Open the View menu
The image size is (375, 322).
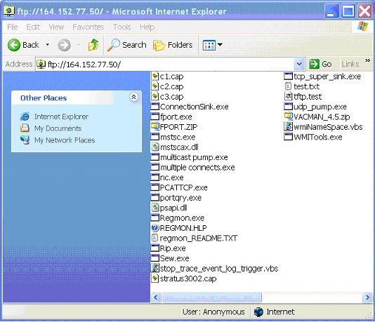click(x=56, y=27)
